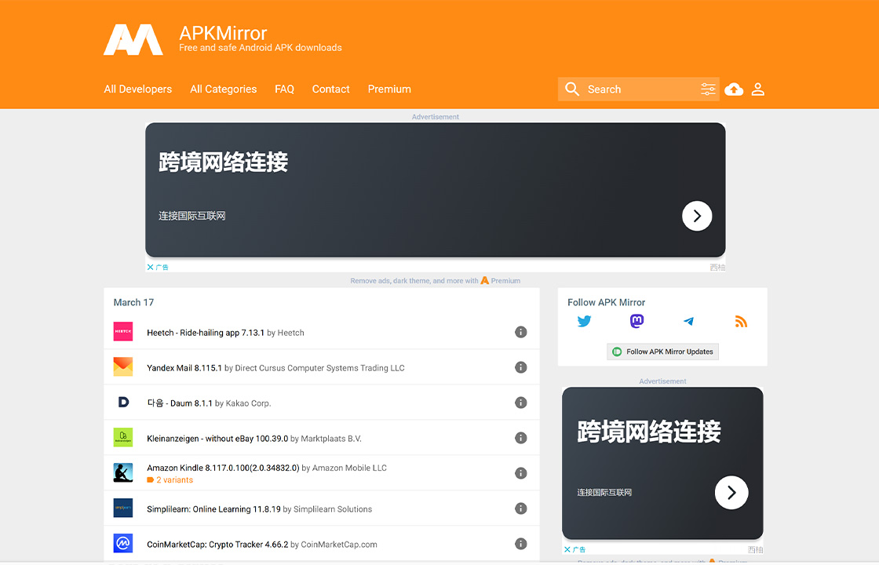Open Simplilearn: Online Learning 11.8.19

213,509
